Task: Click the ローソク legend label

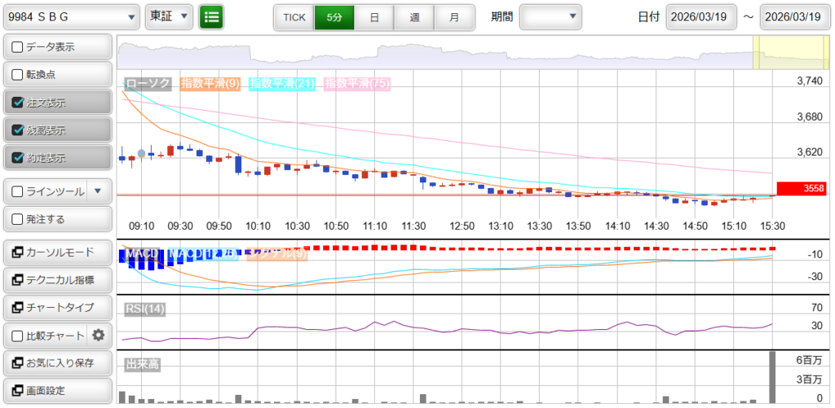Action: point(148,83)
